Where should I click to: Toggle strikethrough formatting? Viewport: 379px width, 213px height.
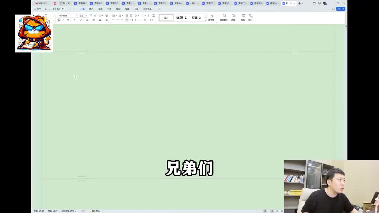(75, 20)
